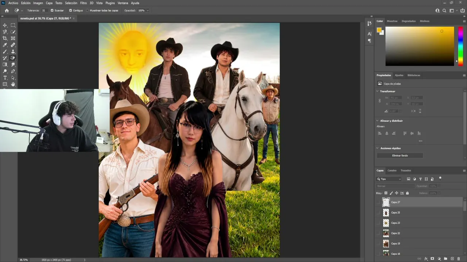The width and height of the screenshot is (467, 262).
Task: Select the Rectangular Marquee tool
Action: (13, 25)
